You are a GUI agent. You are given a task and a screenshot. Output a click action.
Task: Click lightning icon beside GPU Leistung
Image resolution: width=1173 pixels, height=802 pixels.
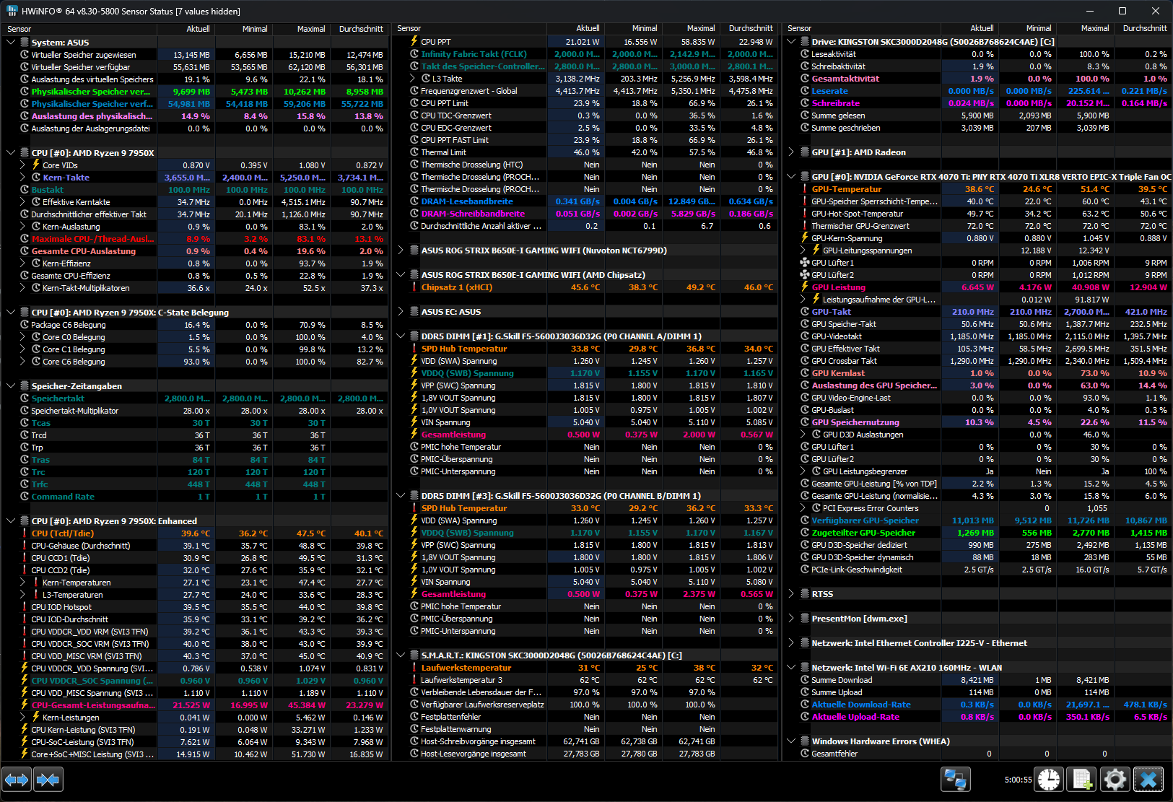[805, 287]
